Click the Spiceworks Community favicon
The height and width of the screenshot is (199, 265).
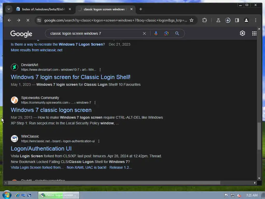pos(14,100)
